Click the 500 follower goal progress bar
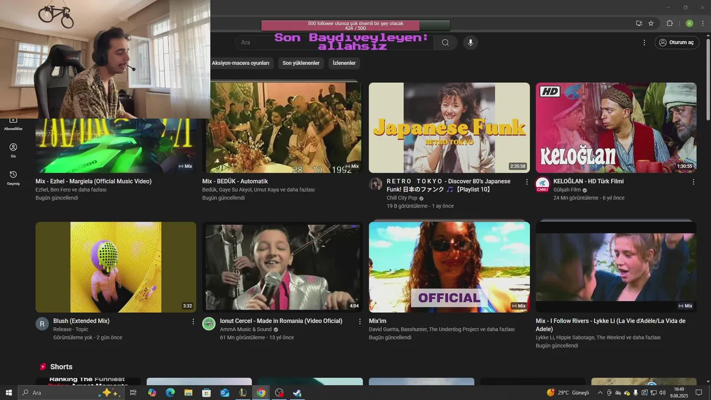Screen dimensions: 711x400 point(355,26)
